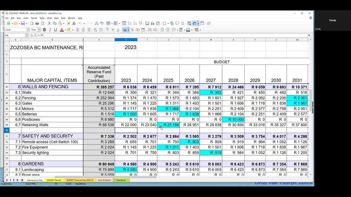Click the Print icon in toolbar
This screenshot has height=197, width=351.
[x=37, y=23]
